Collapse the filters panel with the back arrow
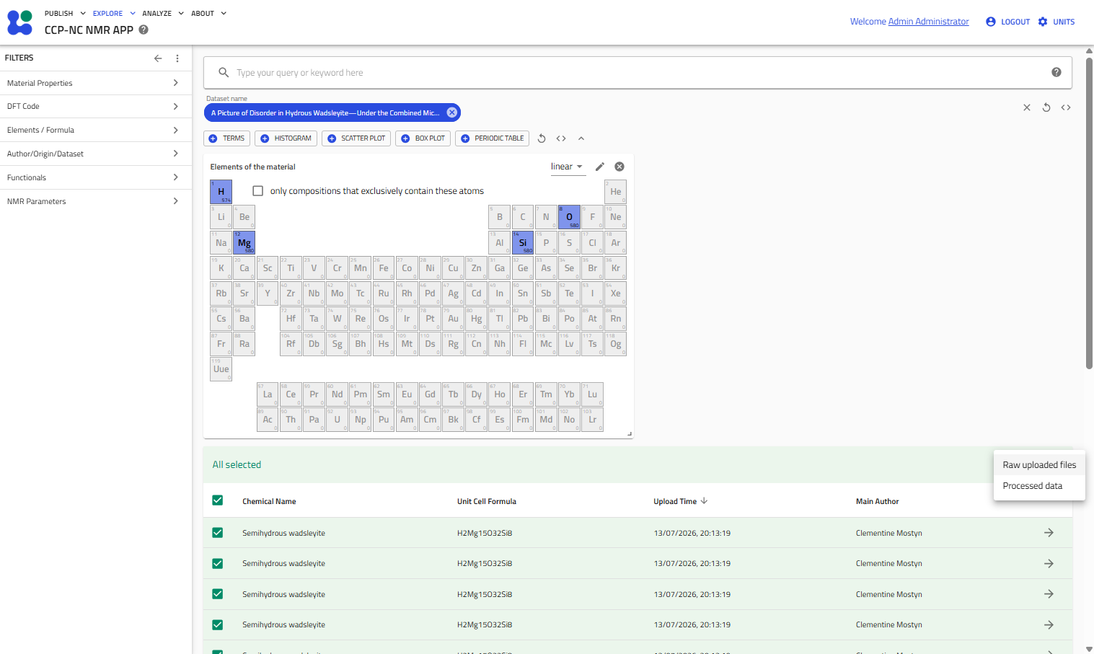 158,58
